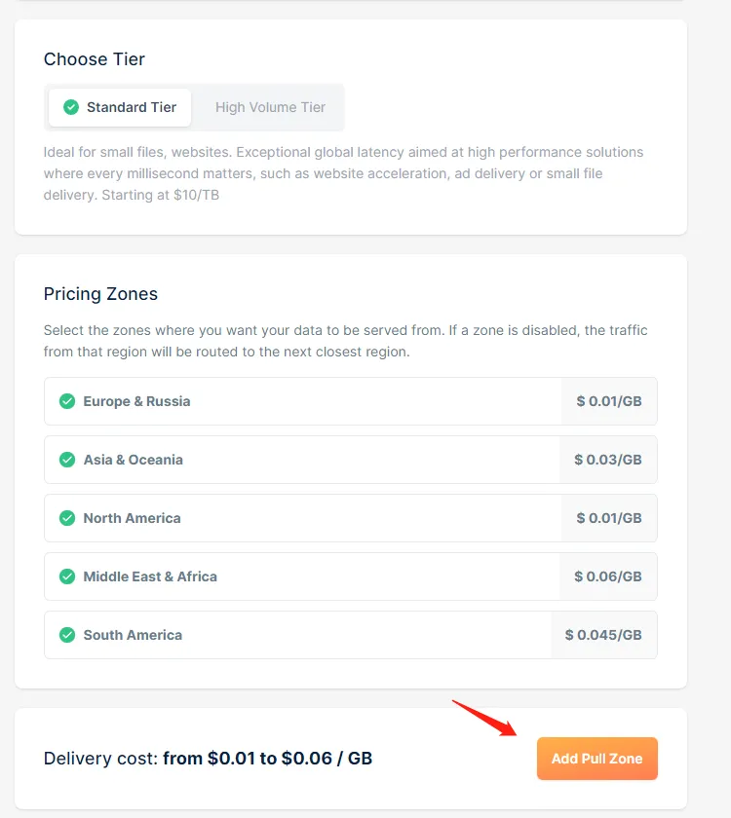Viewport: 731px width, 818px height.
Task: Disable the South America checkmark icon
Action: [x=67, y=635]
